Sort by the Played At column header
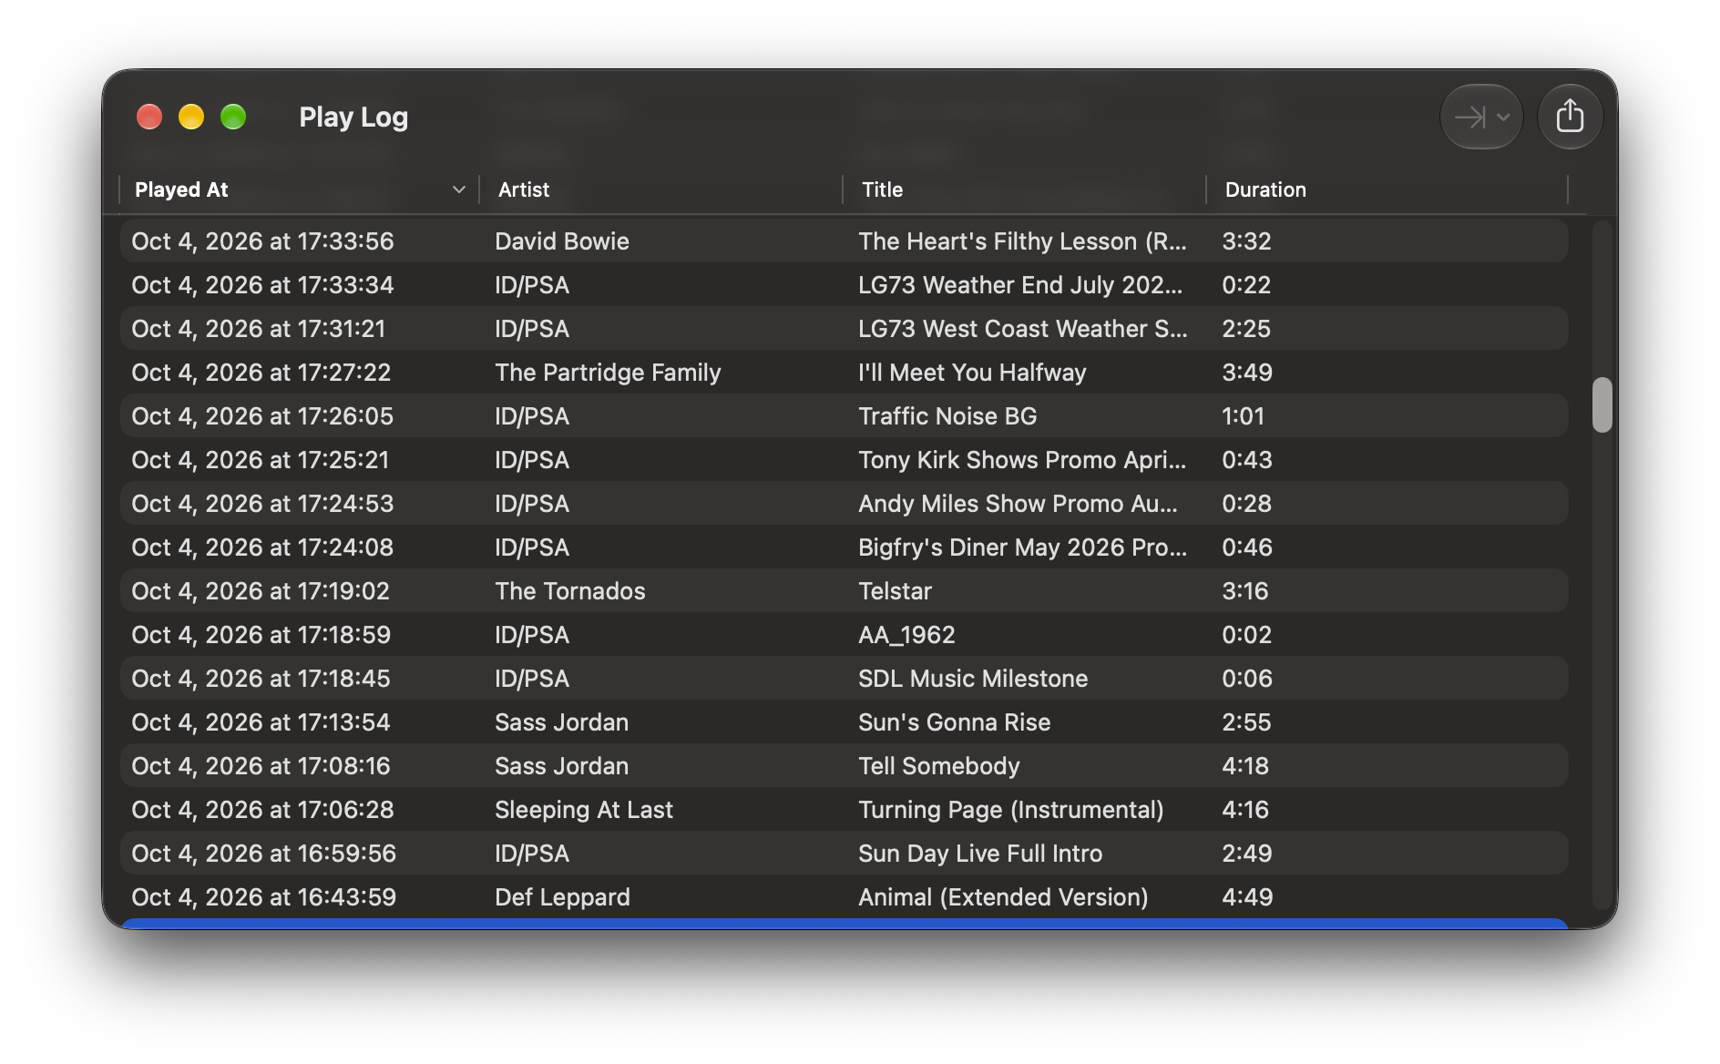 tap(299, 189)
